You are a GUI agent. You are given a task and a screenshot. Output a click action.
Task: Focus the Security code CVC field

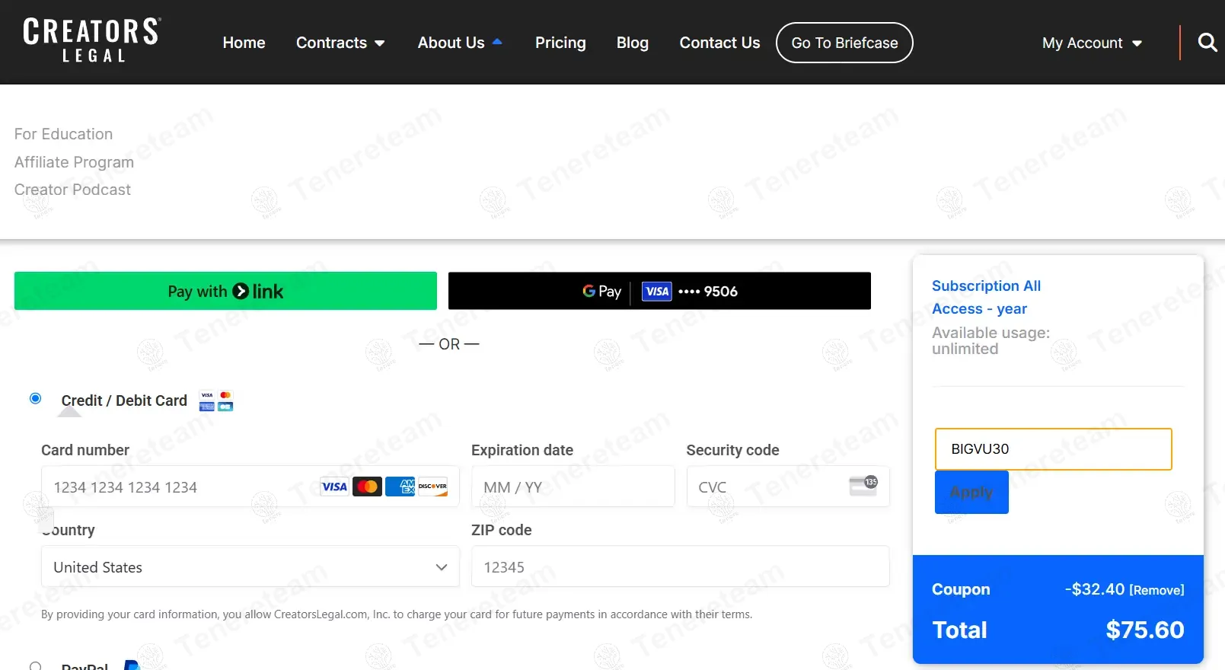coord(788,487)
